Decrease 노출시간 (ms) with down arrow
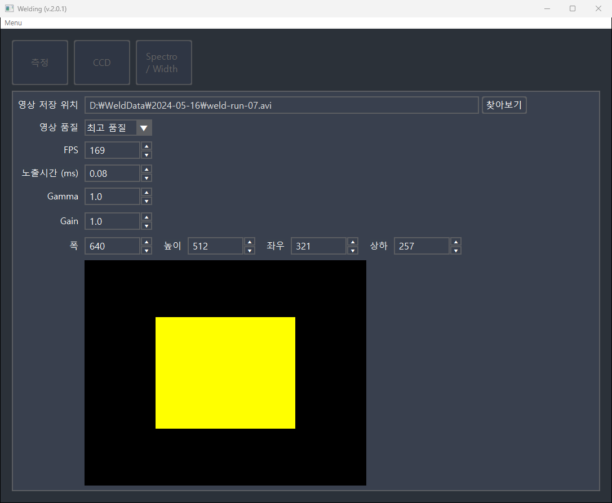Viewport: 612px width, 503px height. [147, 178]
